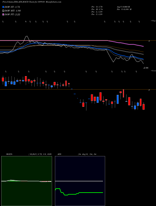Click the 'Pre V: 0.188 M' value

pyautogui.click(x=124, y=9)
